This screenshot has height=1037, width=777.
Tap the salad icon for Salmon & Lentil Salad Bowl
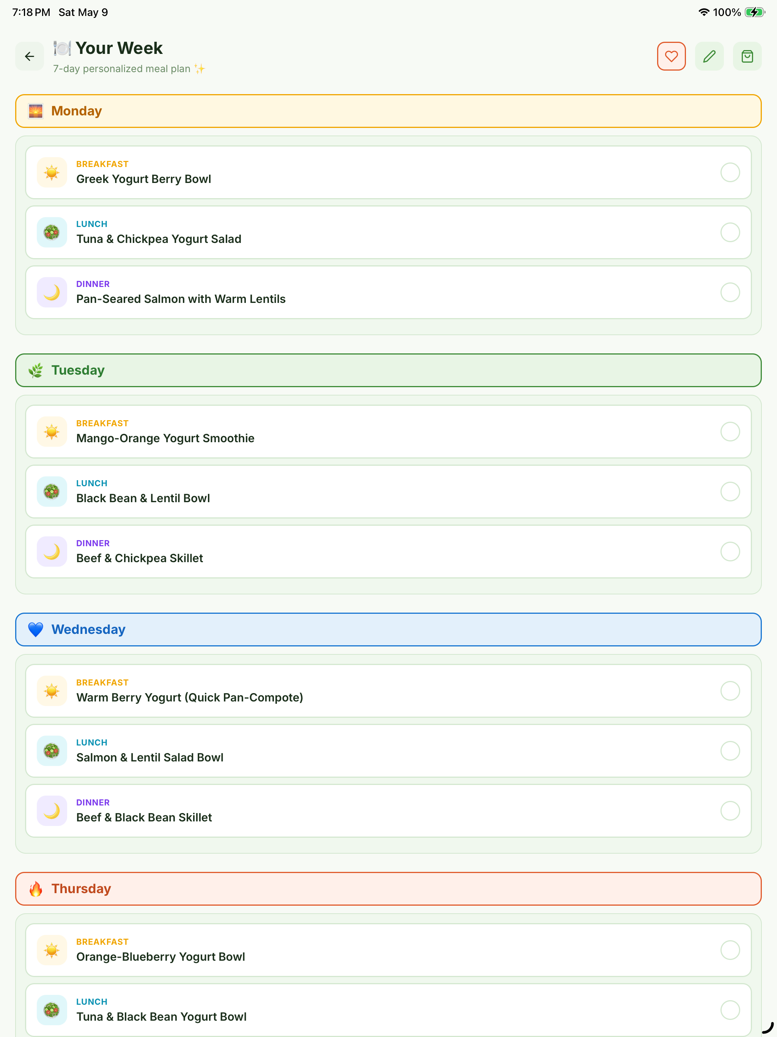pos(52,751)
